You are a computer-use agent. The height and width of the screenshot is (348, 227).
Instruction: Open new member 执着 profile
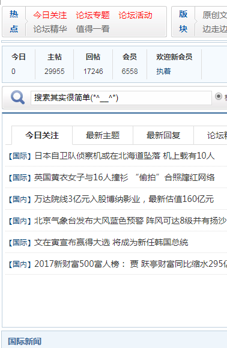tap(163, 72)
